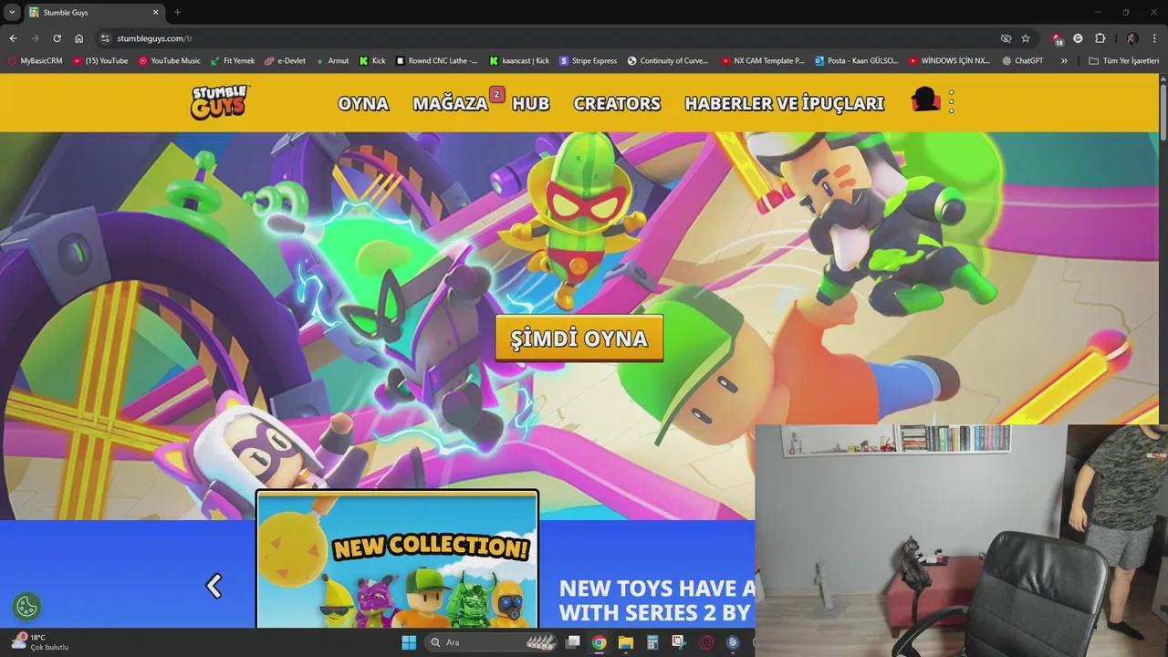
Task: Open the NX CAM Template bookmark
Action: 763,61
